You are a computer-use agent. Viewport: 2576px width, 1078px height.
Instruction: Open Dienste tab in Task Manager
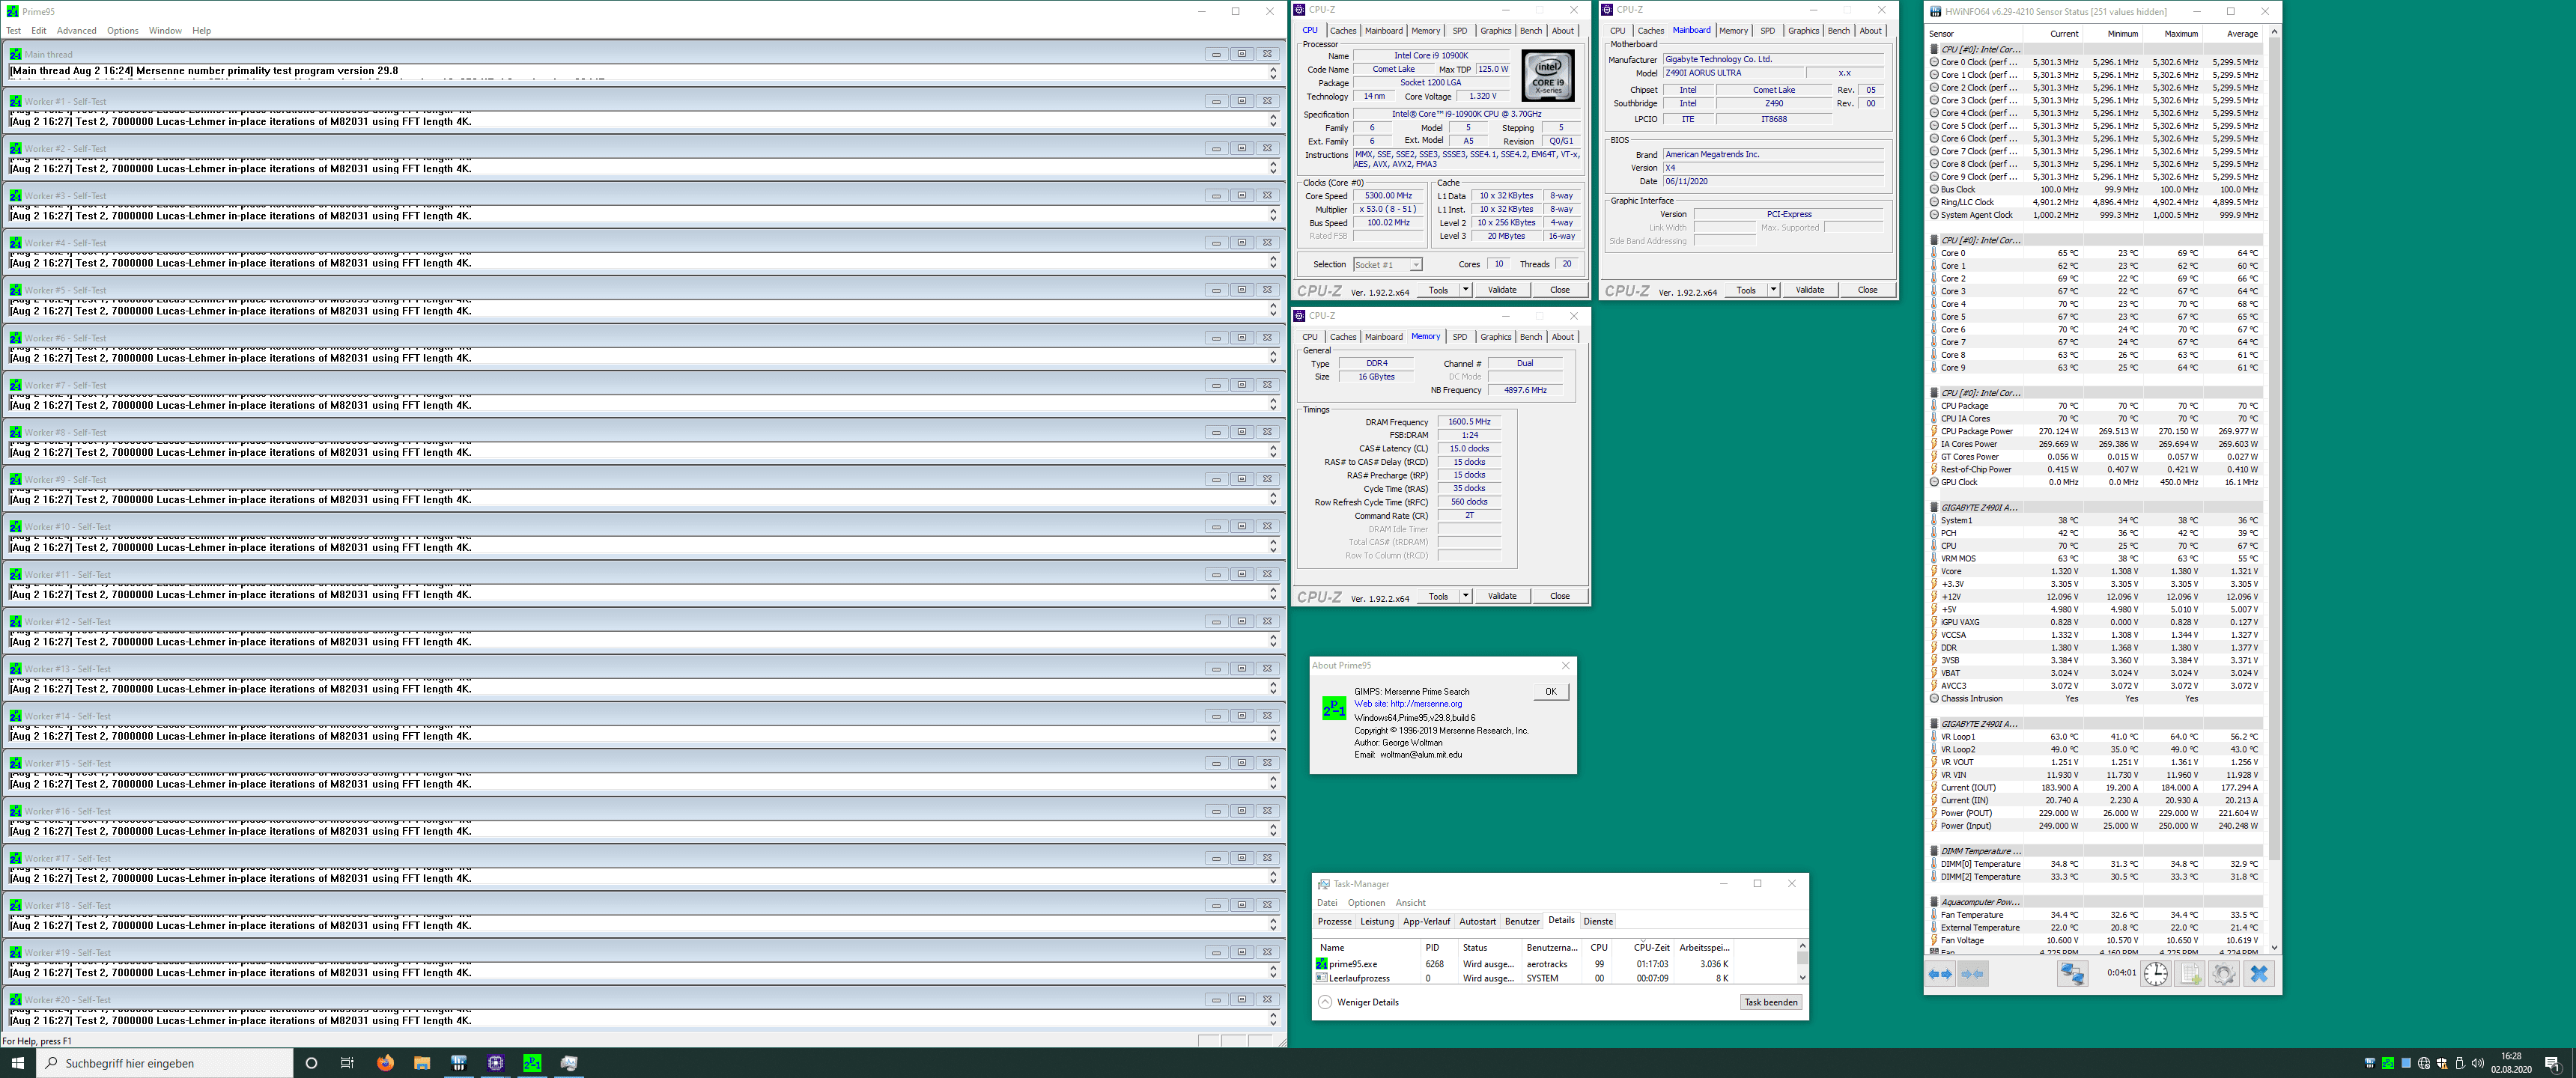[1598, 922]
